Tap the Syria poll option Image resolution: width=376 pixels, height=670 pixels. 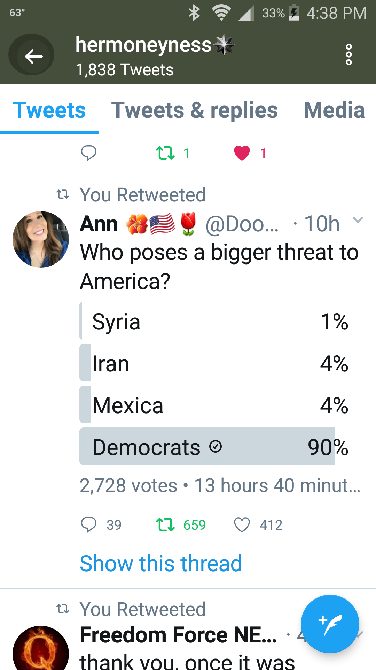(x=214, y=321)
